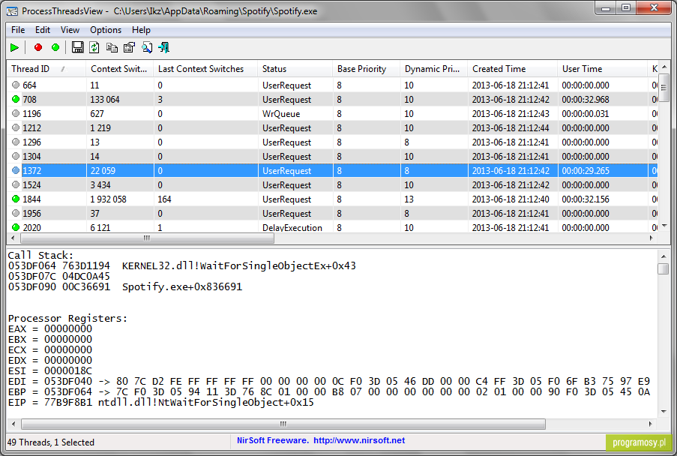Open the File menu
Viewport: 677px width, 456px height.
[18, 30]
